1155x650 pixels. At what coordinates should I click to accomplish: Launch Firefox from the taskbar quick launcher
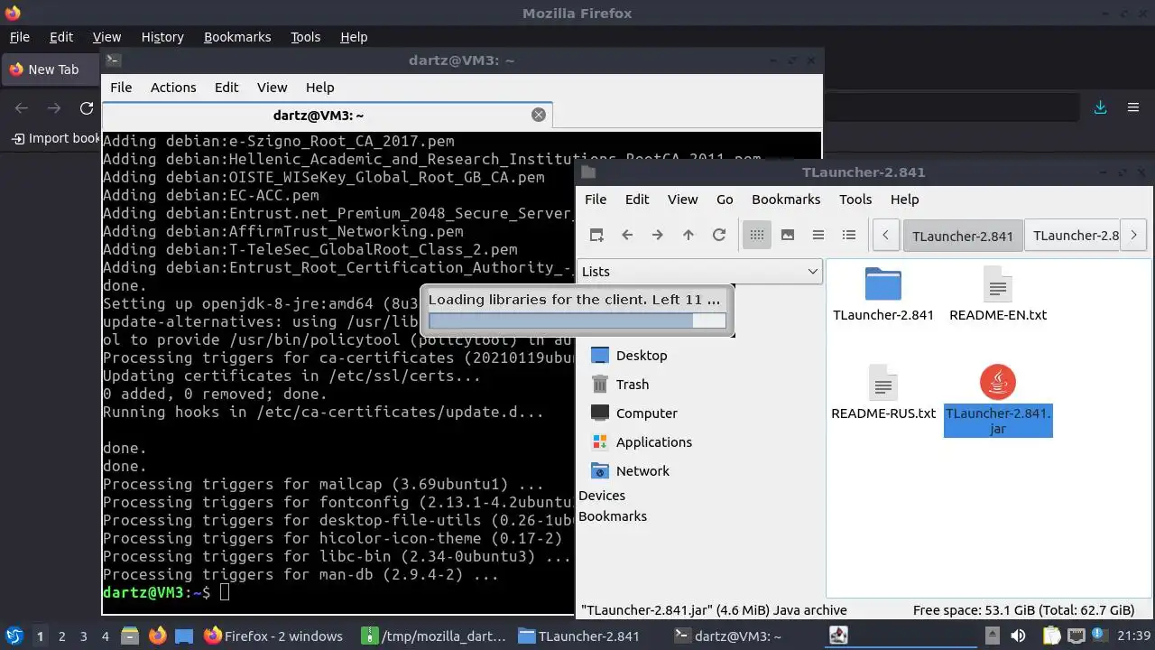[x=157, y=636]
